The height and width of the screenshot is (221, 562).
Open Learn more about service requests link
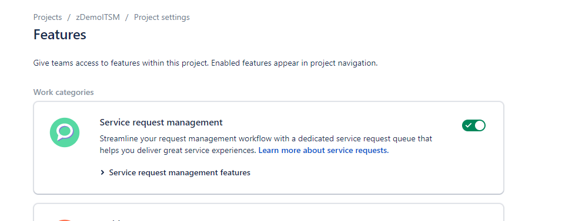(x=324, y=151)
